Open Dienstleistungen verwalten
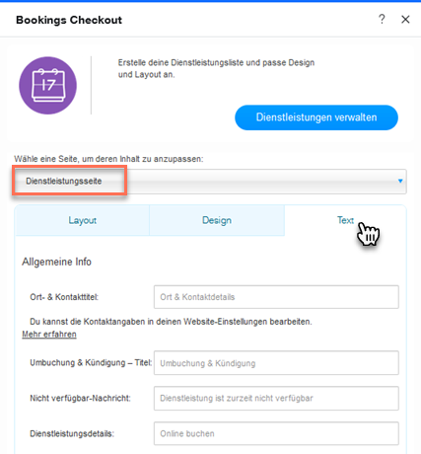 (x=316, y=117)
